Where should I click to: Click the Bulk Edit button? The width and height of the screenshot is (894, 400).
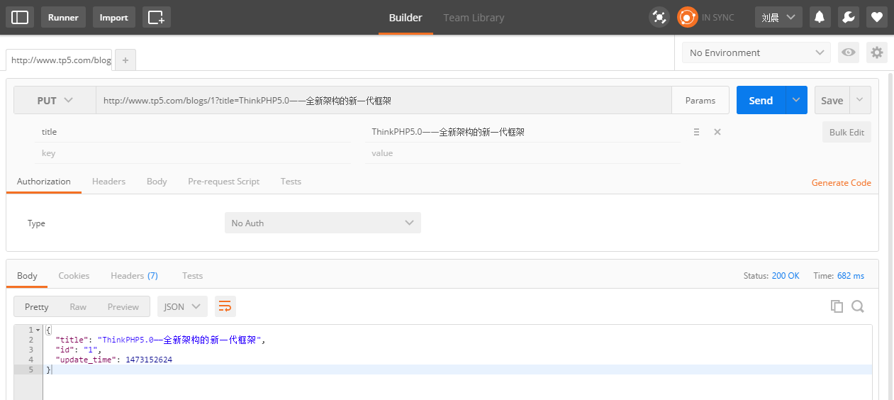[x=846, y=132]
